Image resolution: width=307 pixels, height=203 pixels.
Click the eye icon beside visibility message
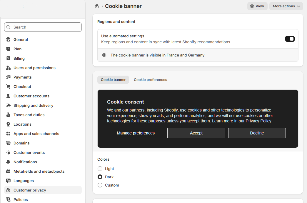click(104, 55)
